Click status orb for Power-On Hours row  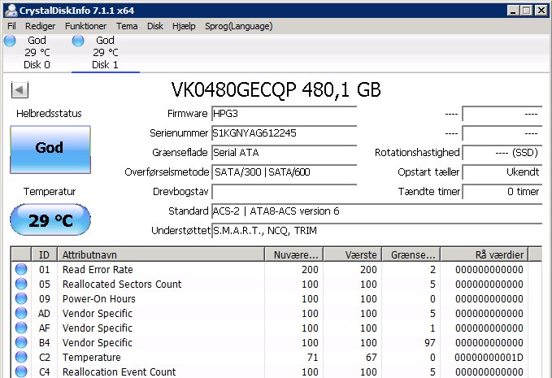pyautogui.click(x=21, y=298)
